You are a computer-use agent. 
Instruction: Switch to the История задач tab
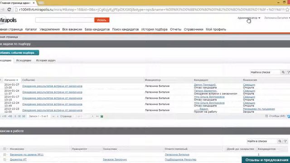pos(46,60)
